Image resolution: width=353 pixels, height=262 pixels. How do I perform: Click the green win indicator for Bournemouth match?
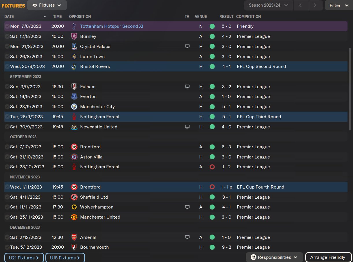pyautogui.click(x=212, y=247)
